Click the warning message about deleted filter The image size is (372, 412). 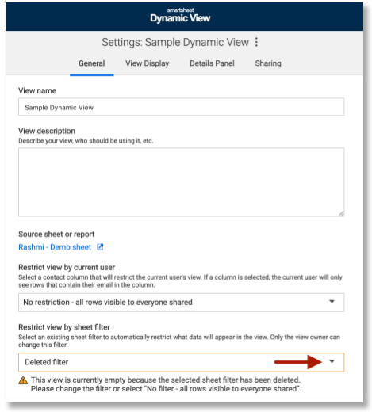point(166,384)
